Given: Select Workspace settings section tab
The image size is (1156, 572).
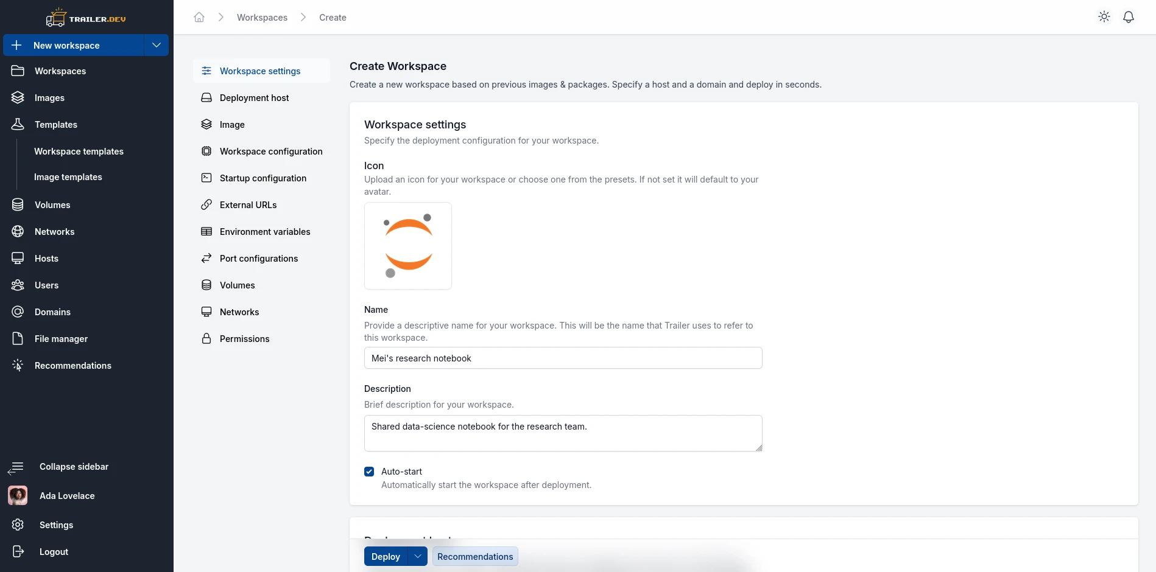Looking at the screenshot, I should 262,71.
